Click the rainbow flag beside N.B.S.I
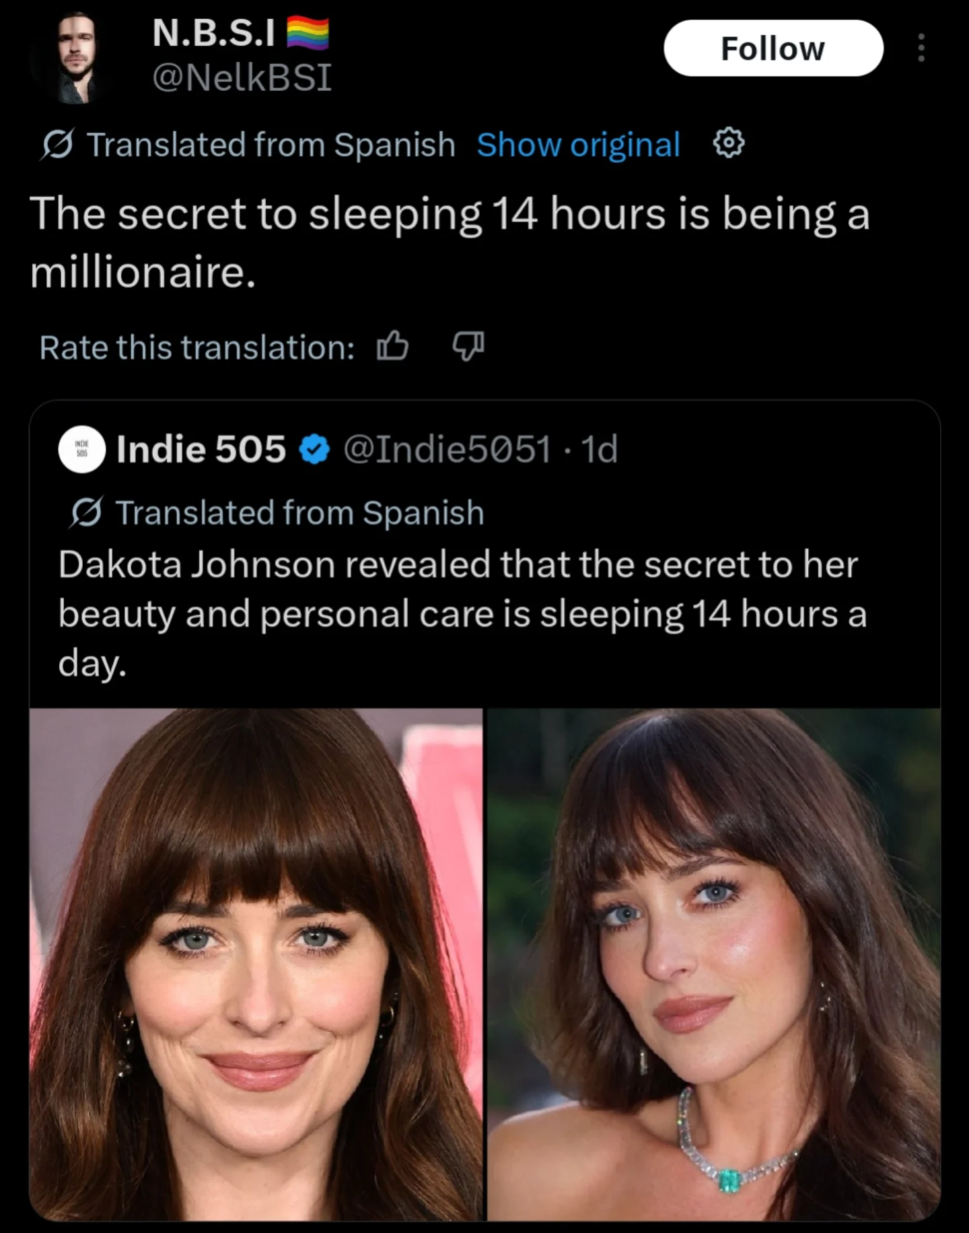 [x=308, y=33]
